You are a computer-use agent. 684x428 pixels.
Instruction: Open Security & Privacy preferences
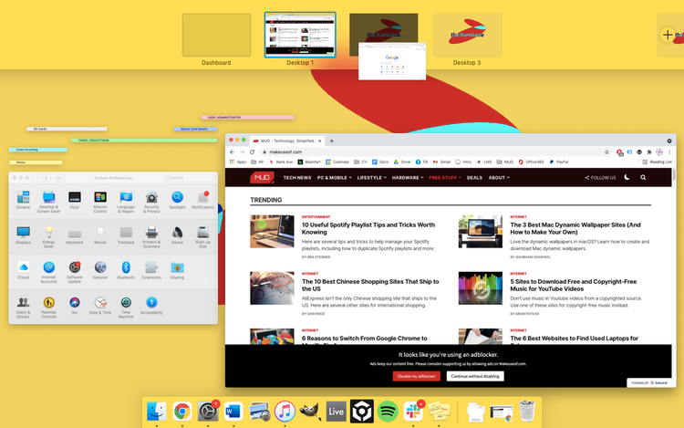tap(151, 202)
